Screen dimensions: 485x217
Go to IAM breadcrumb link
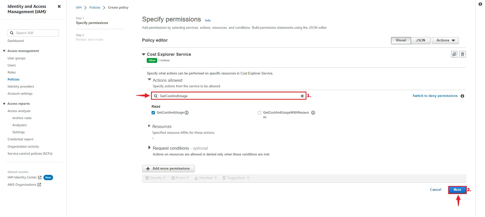[x=79, y=8]
